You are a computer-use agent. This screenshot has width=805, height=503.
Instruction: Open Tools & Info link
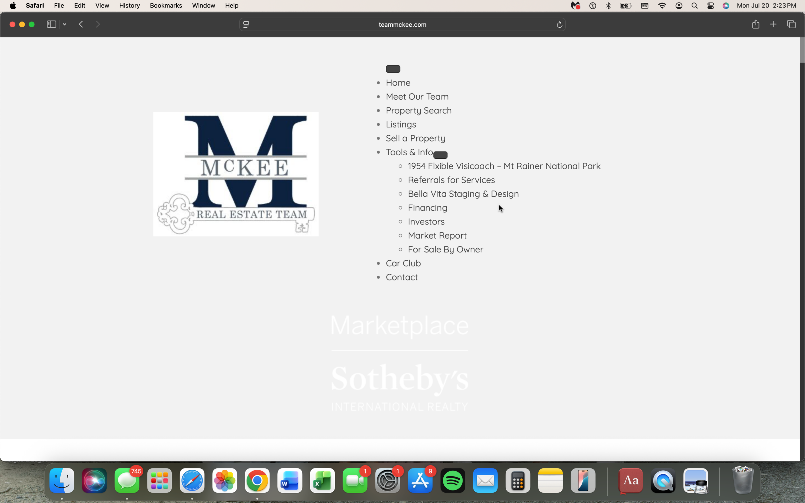pyautogui.click(x=409, y=152)
